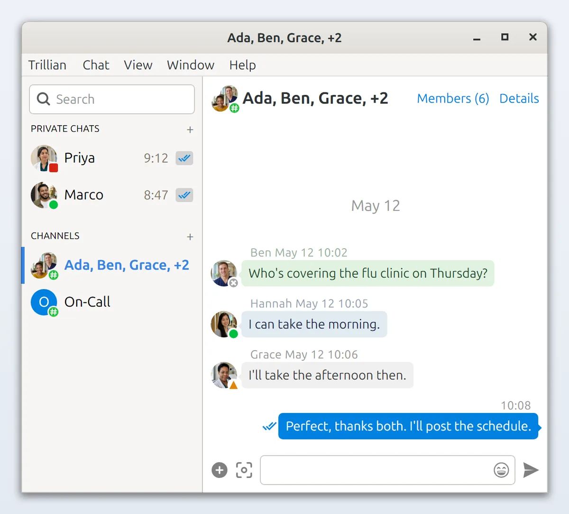Create a new channel with plus icon
This screenshot has height=514, width=569.
coord(190,237)
